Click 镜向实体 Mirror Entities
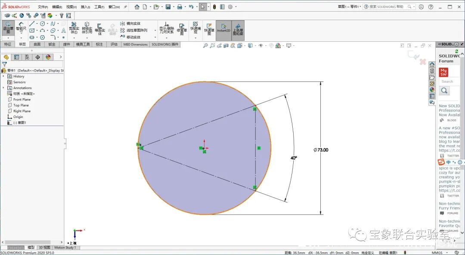 point(130,23)
